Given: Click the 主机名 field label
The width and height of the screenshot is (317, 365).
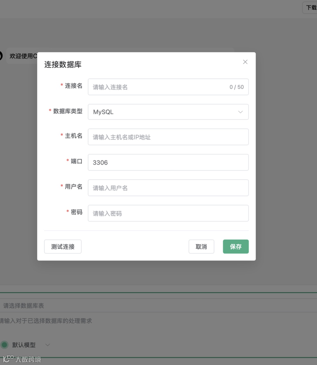Looking at the screenshot, I should click(x=73, y=136).
